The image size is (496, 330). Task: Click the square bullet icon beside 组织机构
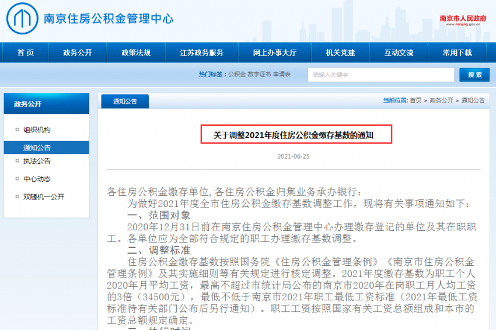point(17,130)
